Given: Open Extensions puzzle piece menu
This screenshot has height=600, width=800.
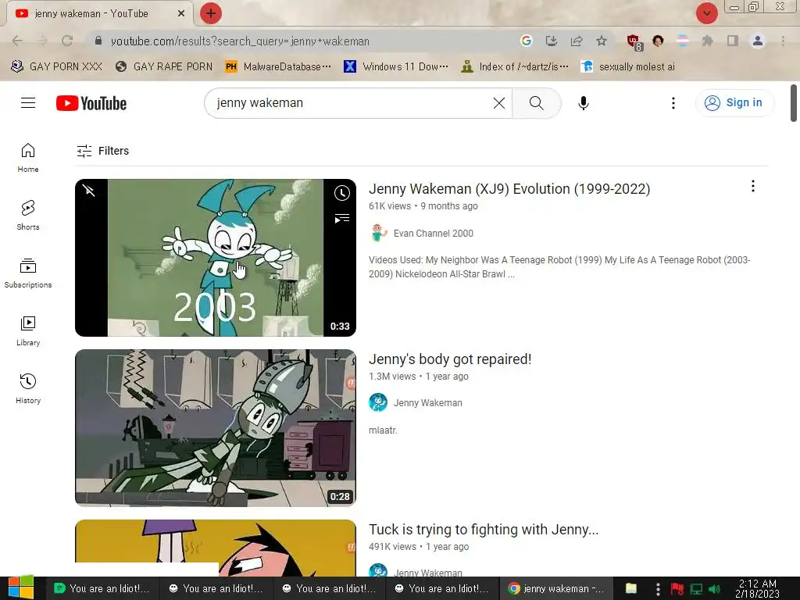Looking at the screenshot, I should (707, 41).
